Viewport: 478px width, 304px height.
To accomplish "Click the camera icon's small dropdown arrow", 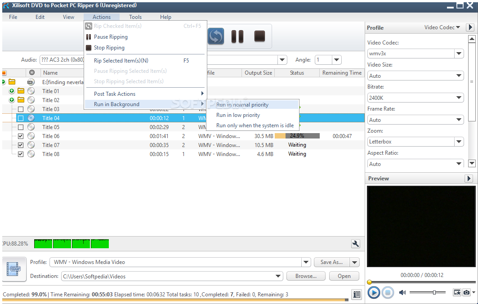I will [x=474, y=292].
